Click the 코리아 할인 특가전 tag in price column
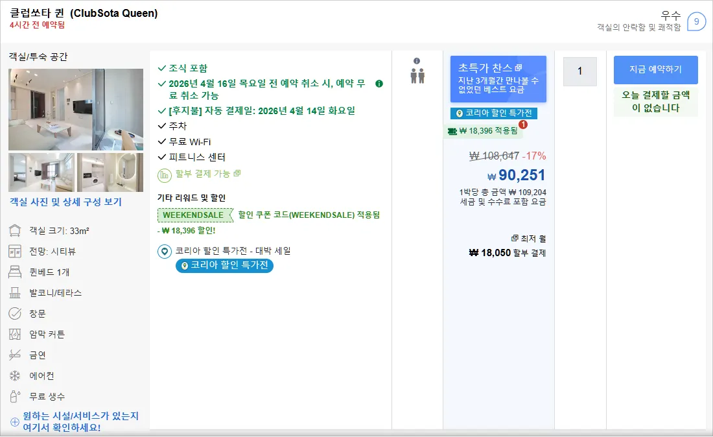Viewport: 713px width, 437px height. [x=494, y=113]
